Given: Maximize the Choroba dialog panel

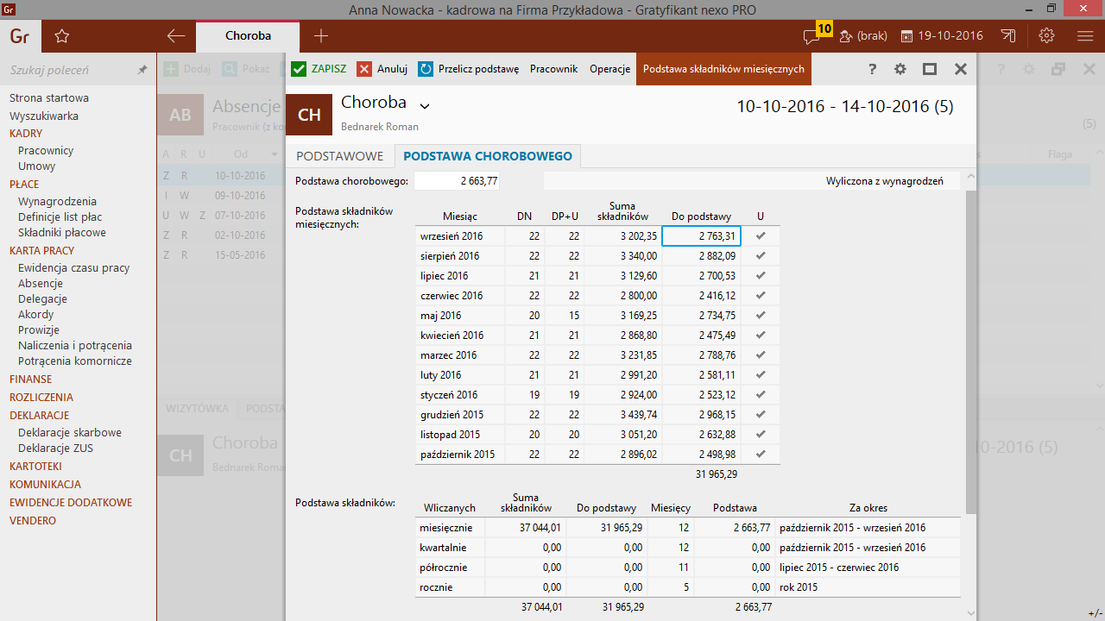Looking at the screenshot, I should [930, 69].
